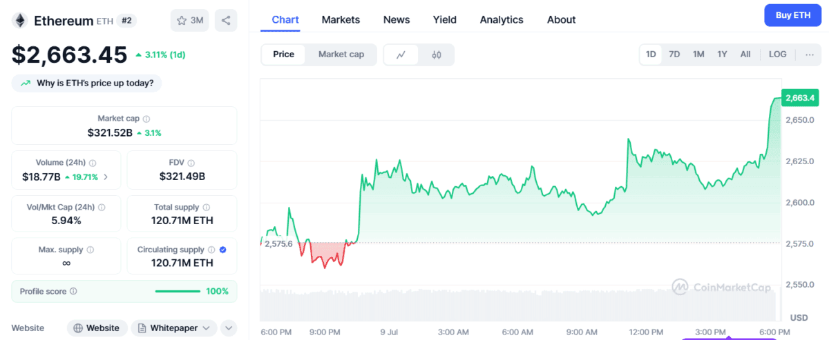Toggle chart to Market cap view

341,54
